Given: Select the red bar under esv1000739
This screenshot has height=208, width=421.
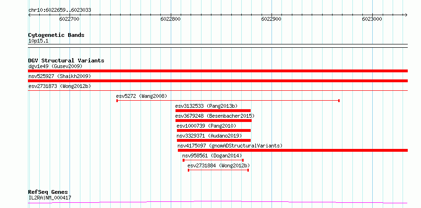Looking at the screenshot, I should point(214,130).
